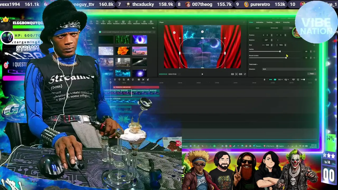
Task: Open the Text tool panel
Action: click(x=97, y=22)
